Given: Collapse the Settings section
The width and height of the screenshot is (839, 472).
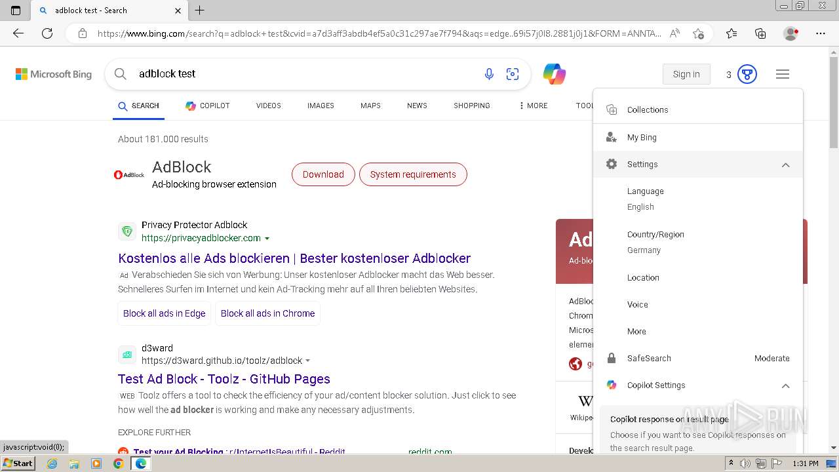Looking at the screenshot, I should pos(698,165).
